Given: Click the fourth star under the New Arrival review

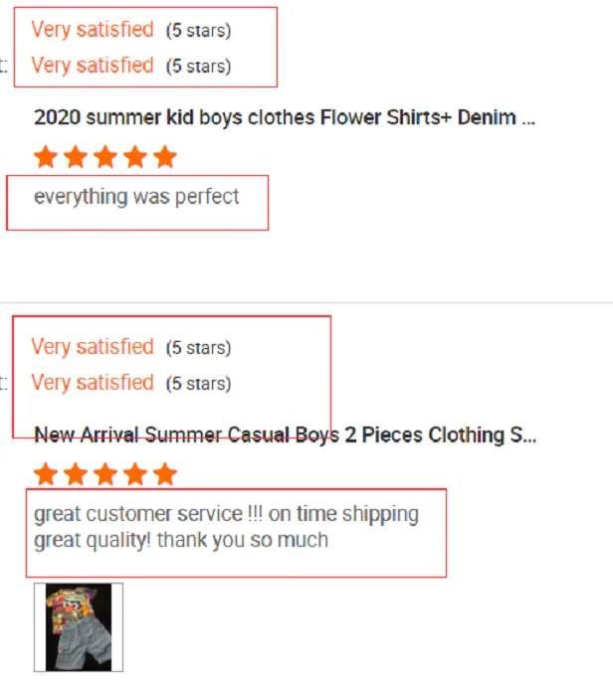Looking at the screenshot, I should click(135, 474).
